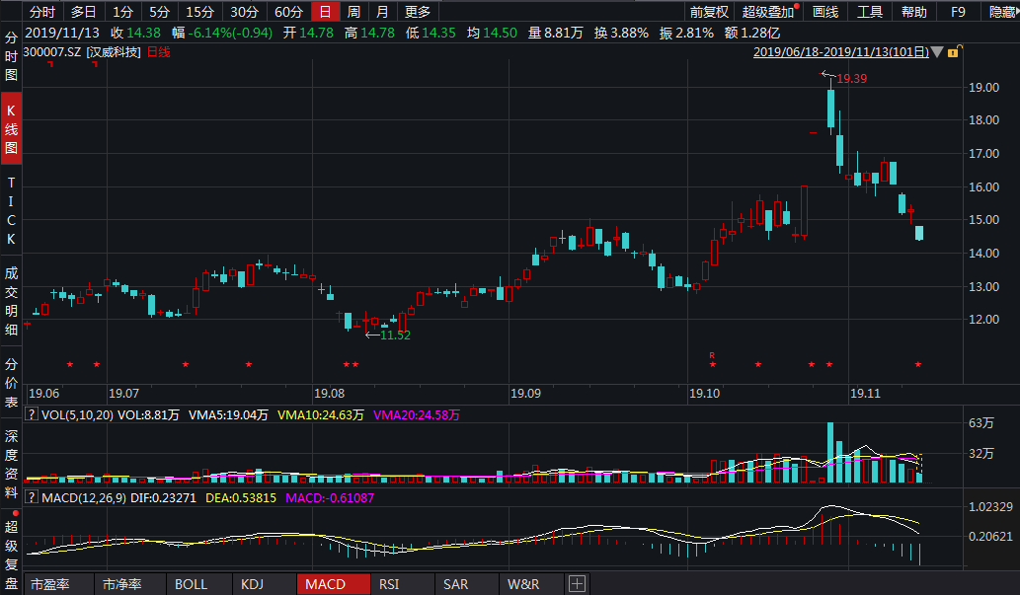This screenshot has height=595, width=1020.
Task: Open the 工具 tools menu
Action: pos(870,12)
